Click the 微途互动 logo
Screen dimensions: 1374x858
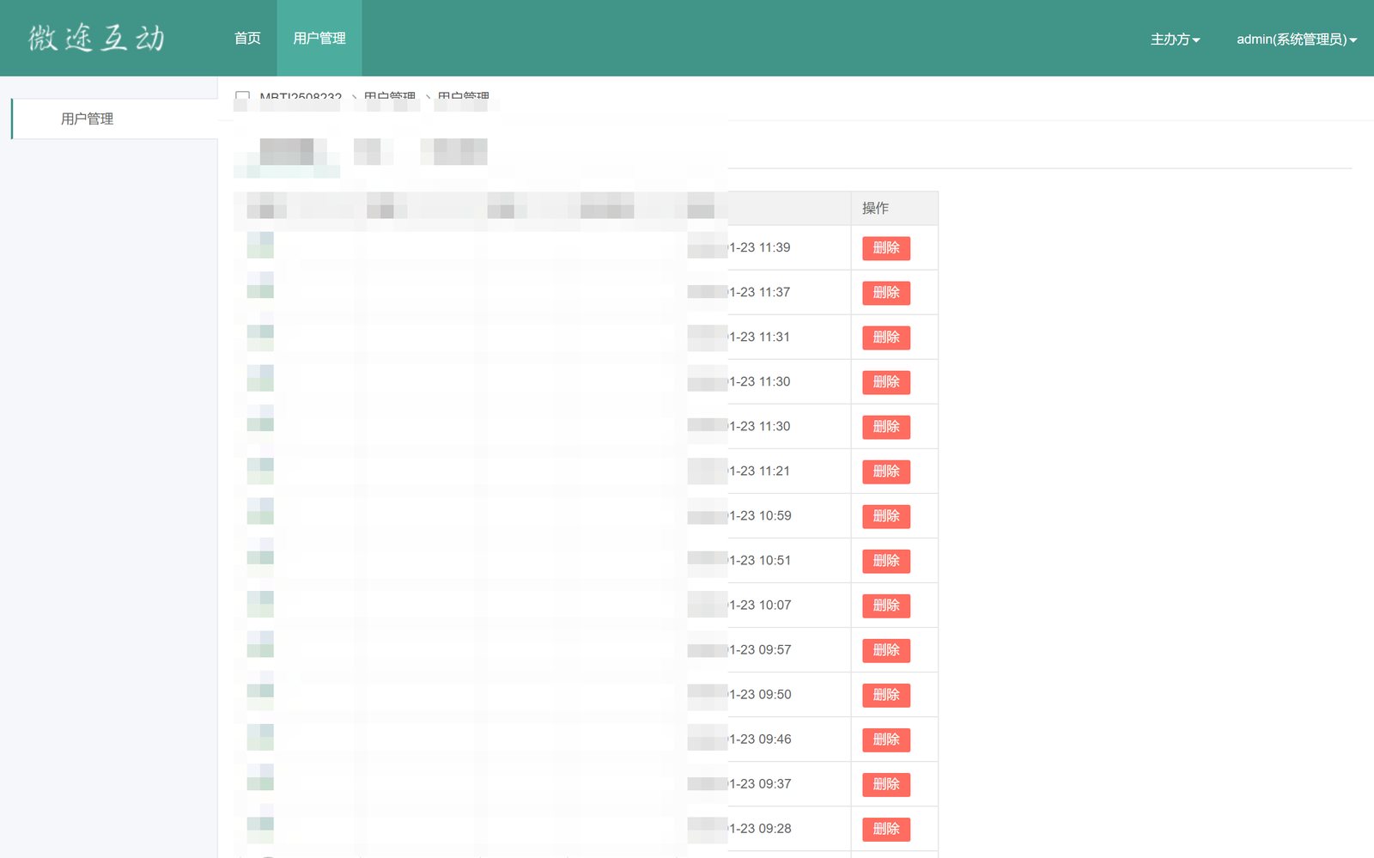(x=96, y=38)
